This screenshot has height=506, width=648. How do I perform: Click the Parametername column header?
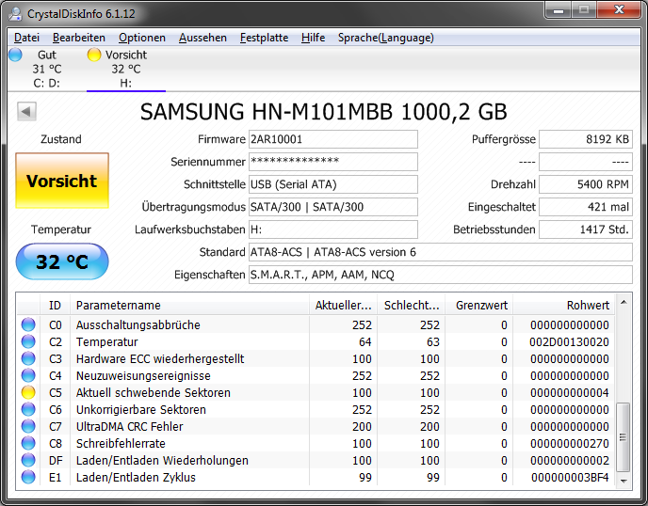coord(189,306)
